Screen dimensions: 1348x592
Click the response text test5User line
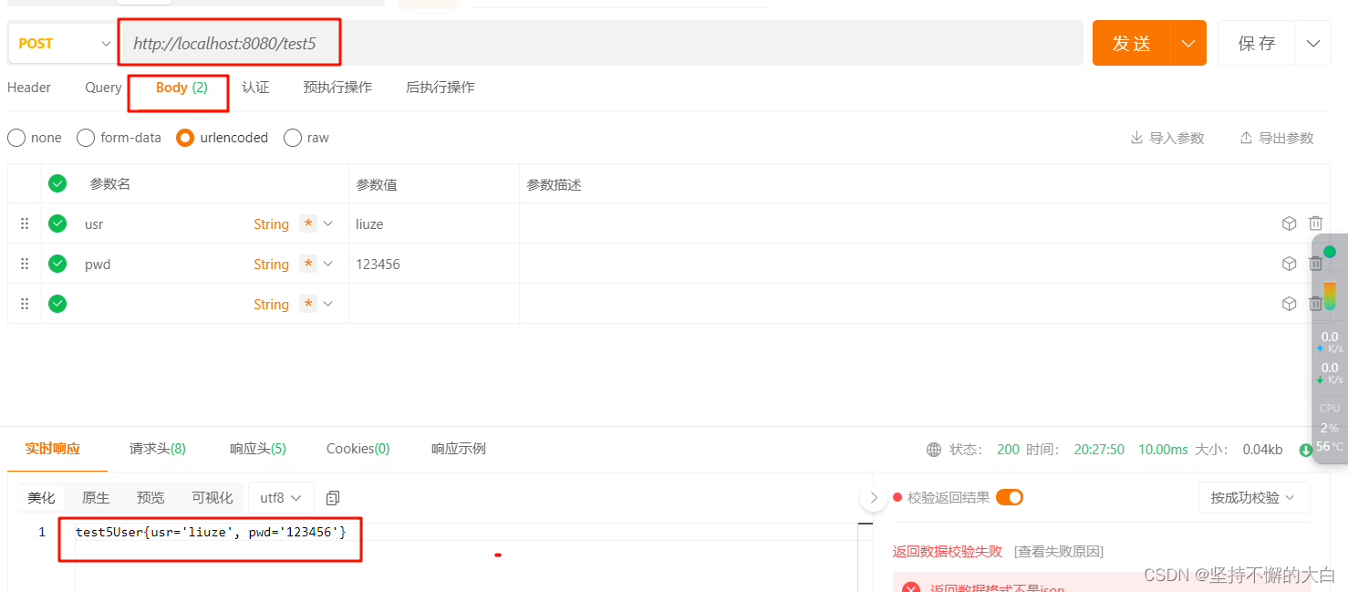pos(211,532)
